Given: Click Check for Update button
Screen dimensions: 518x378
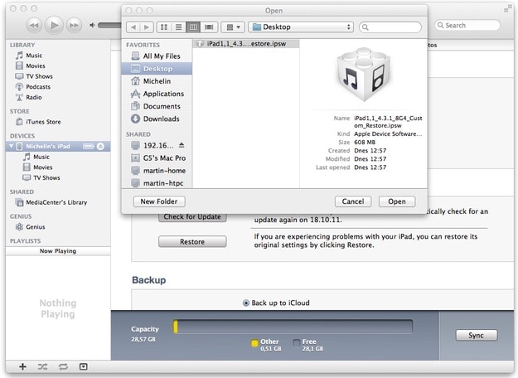Looking at the screenshot, I should coord(192,217).
